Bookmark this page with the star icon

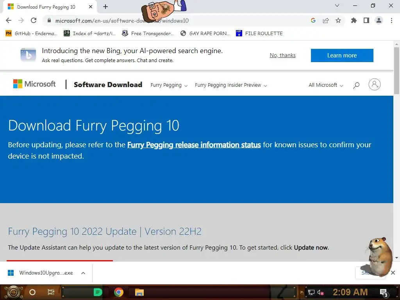click(338, 20)
